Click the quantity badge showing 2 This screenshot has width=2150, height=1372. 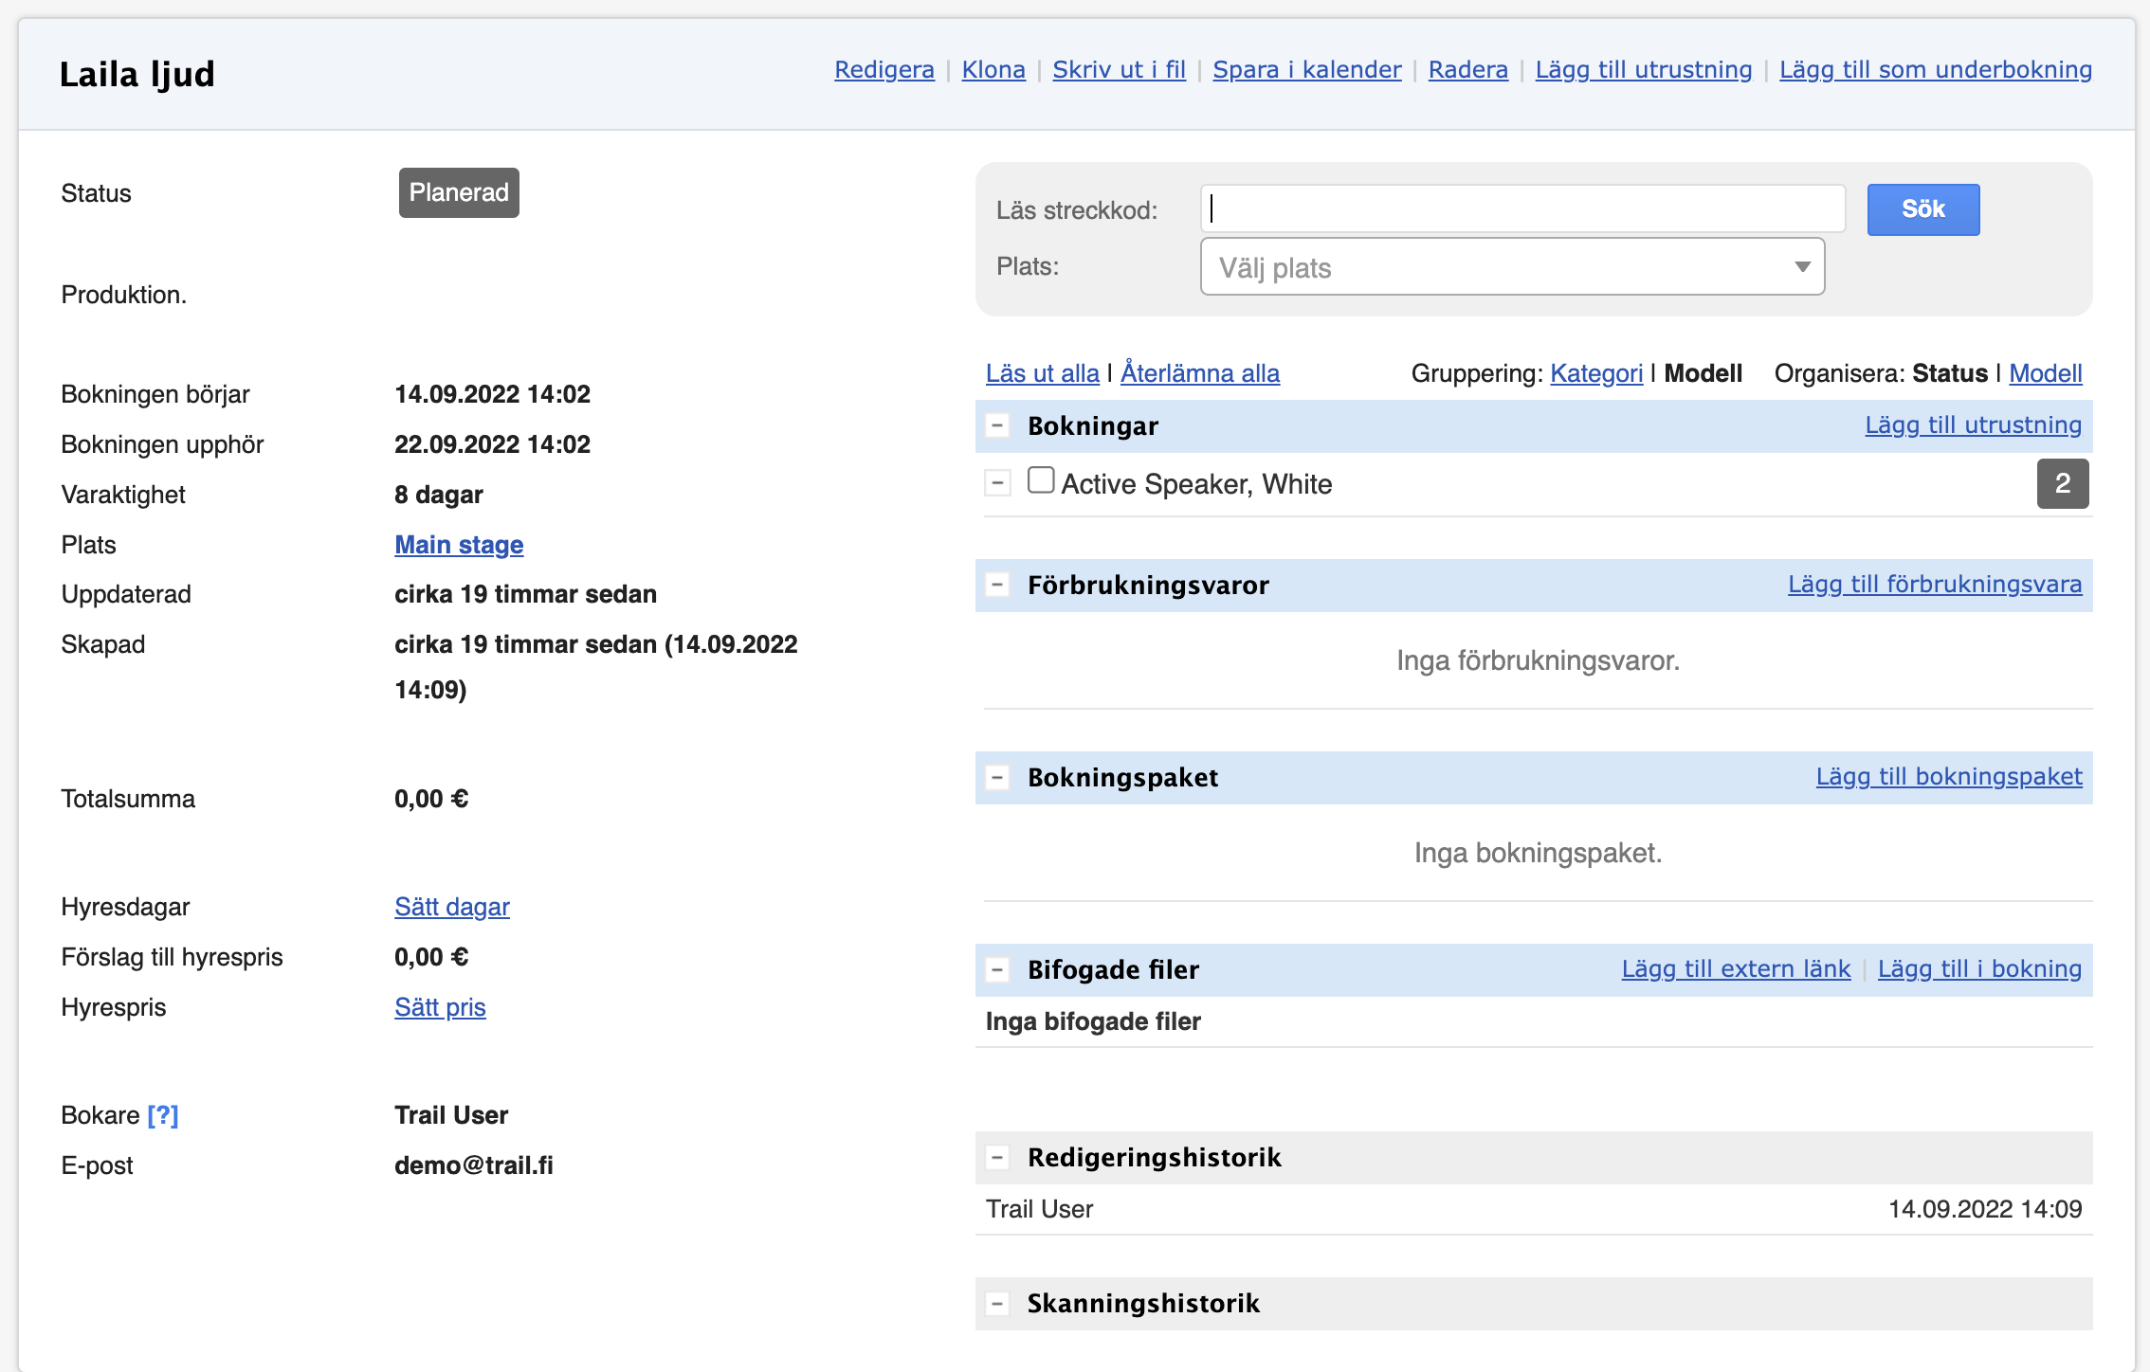click(2062, 484)
